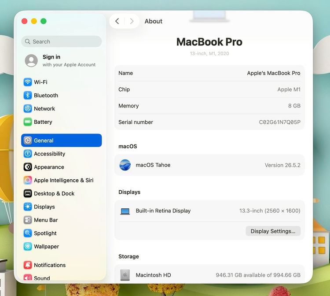Click the 8 GB memory value
Viewport: 330px width, 296px height.
click(x=294, y=106)
